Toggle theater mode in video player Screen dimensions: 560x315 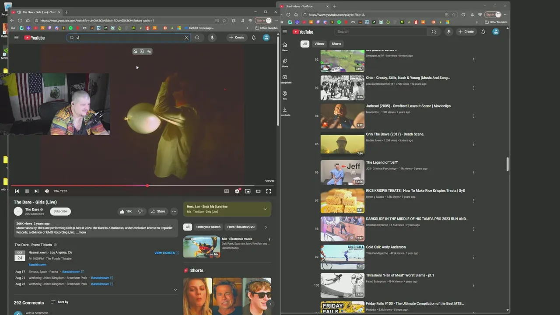tap(258, 191)
